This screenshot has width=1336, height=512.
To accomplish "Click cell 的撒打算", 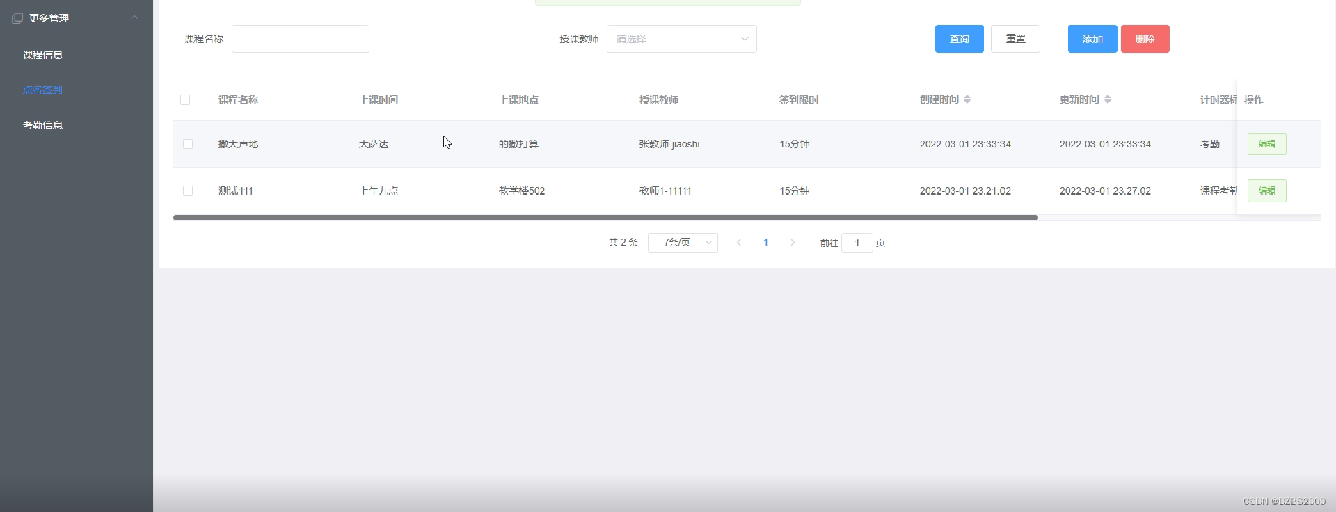I will coord(518,144).
